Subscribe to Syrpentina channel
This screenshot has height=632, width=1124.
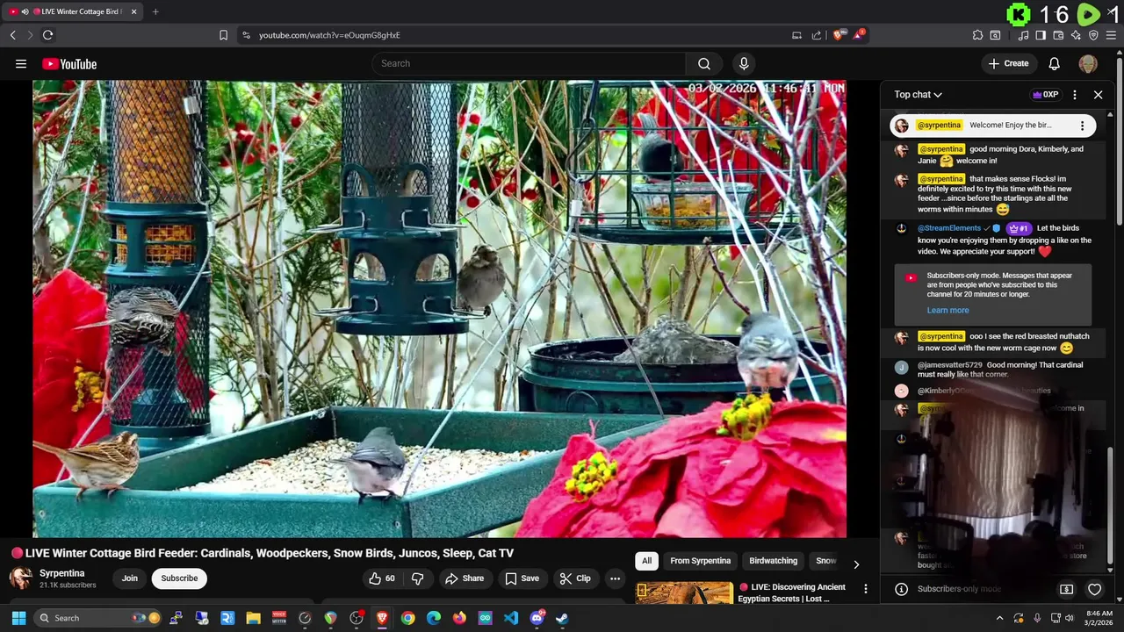[179, 578]
